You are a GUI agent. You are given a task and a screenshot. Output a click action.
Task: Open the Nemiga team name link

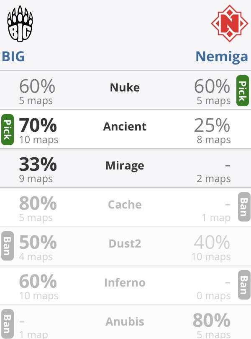tap(222, 57)
